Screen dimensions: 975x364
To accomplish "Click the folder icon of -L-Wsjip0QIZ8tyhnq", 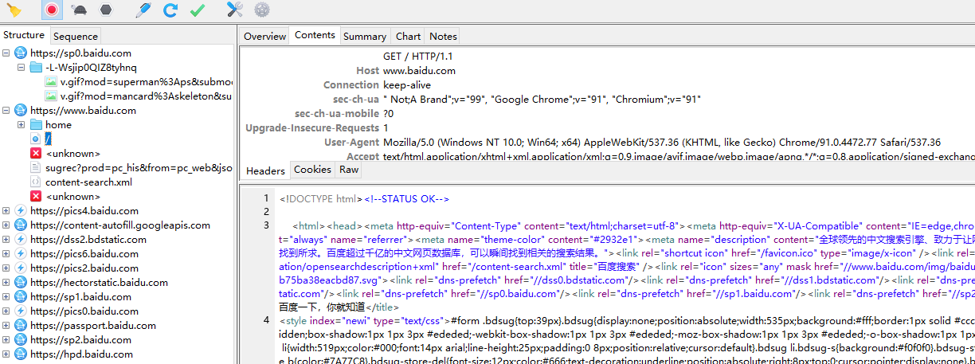I will point(36,68).
